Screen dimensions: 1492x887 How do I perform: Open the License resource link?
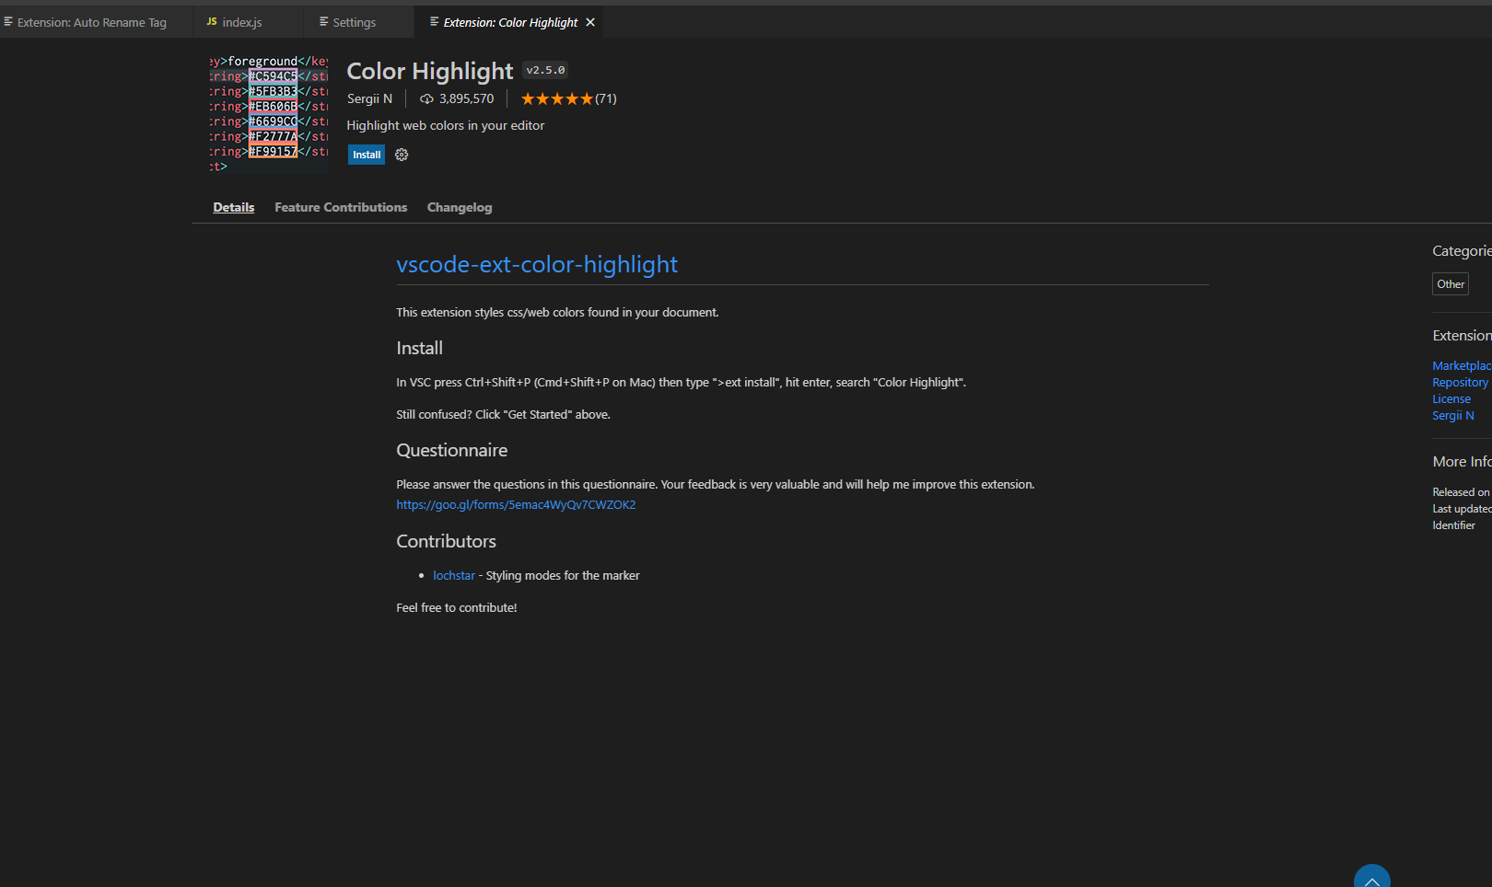pos(1451,398)
